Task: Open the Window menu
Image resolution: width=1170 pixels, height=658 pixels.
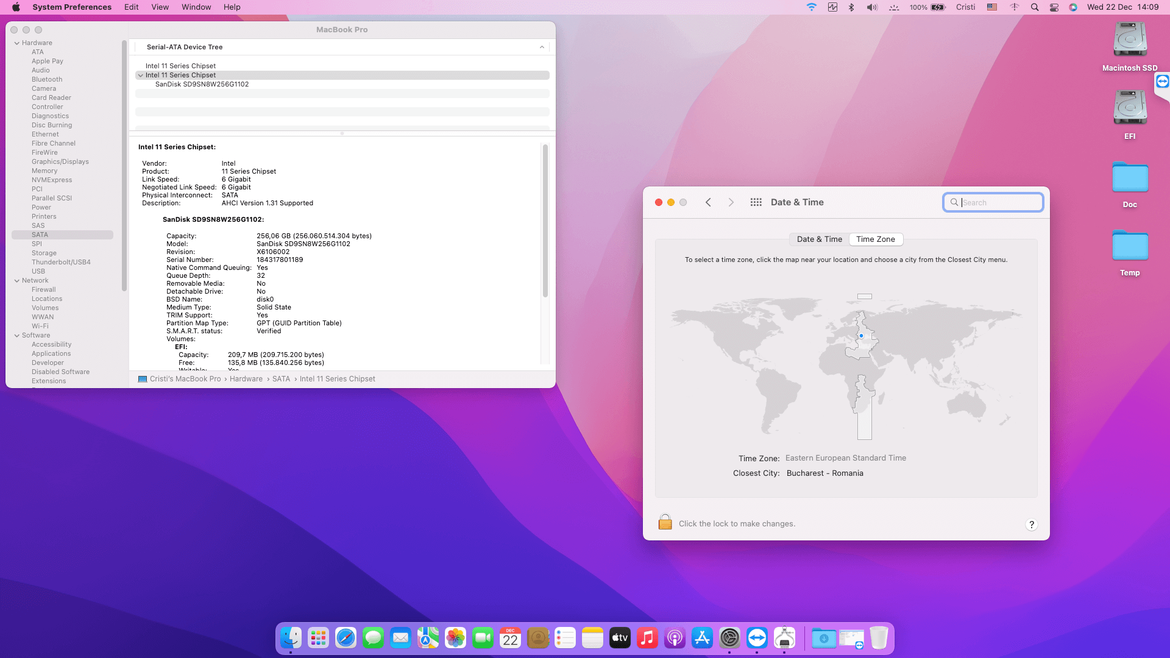Action: point(196,7)
